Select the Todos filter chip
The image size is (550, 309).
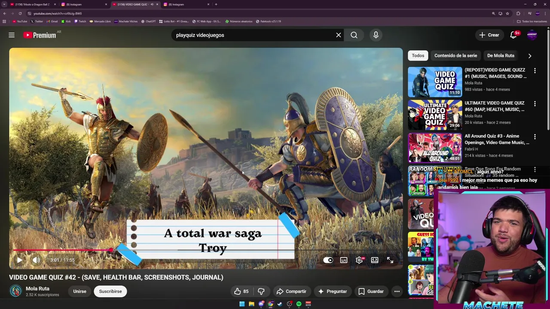coord(418,55)
